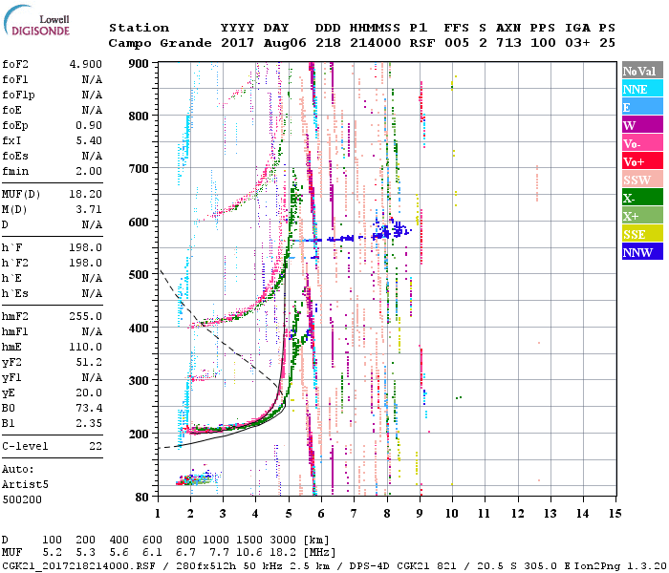
Task: Click the B1 value 2.35
Action: [89, 423]
